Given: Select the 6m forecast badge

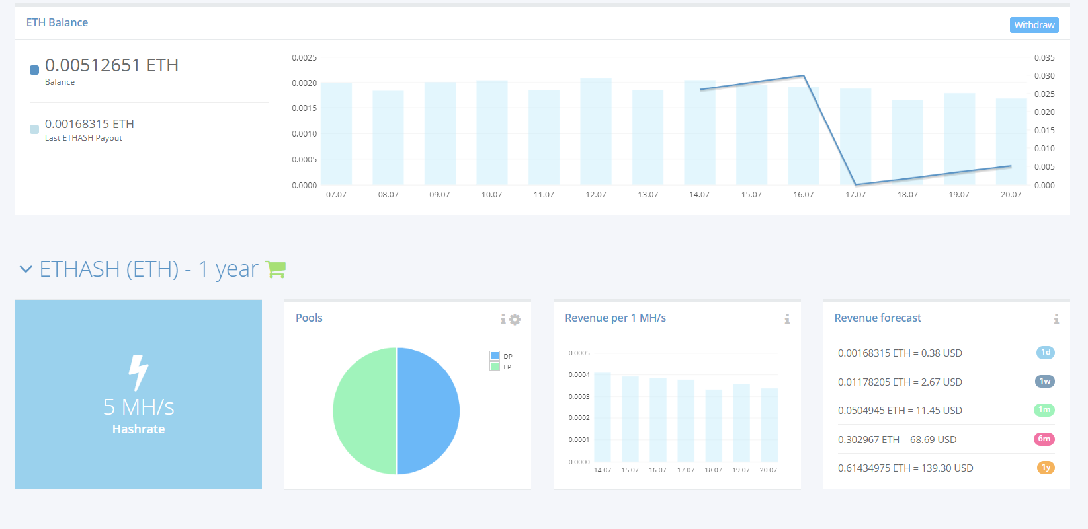Looking at the screenshot, I should [x=1044, y=439].
